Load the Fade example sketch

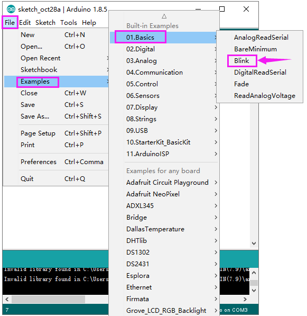coord(260,84)
